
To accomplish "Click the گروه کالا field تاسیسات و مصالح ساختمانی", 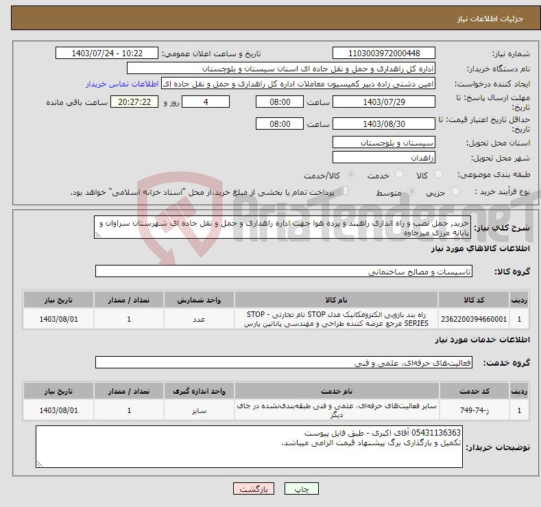I will [x=284, y=271].
